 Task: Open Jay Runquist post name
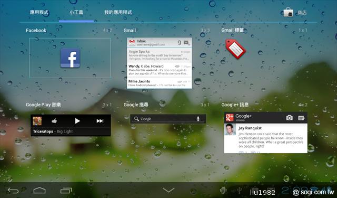(x=250, y=128)
